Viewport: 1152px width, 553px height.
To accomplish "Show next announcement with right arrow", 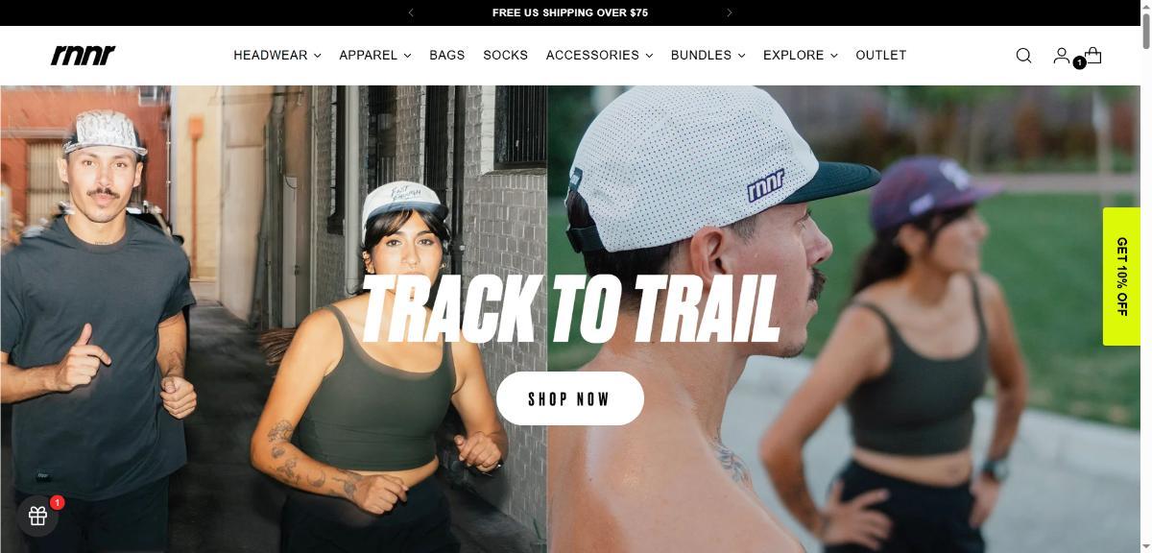I will (730, 12).
